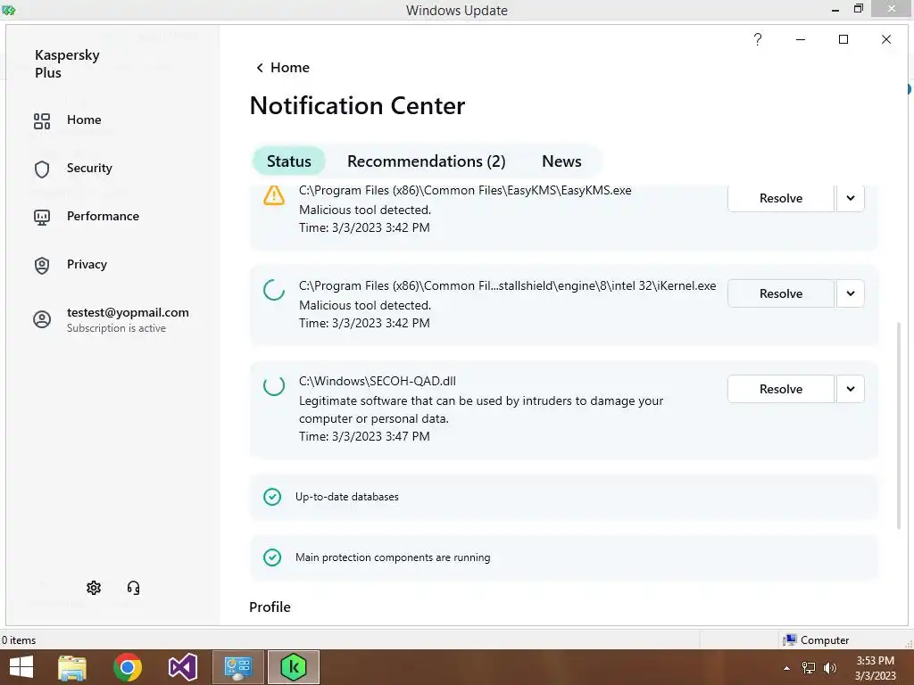Viewport: 914px width, 685px height.
Task: Launch Google Chrome from the taskbar
Action: point(128,667)
